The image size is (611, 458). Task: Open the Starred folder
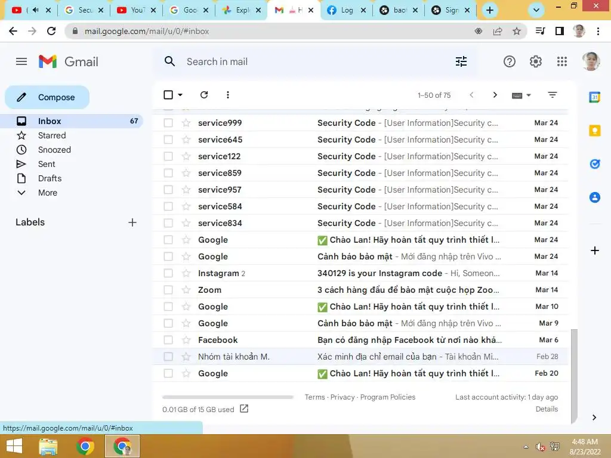pyautogui.click(x=52, y=135)
